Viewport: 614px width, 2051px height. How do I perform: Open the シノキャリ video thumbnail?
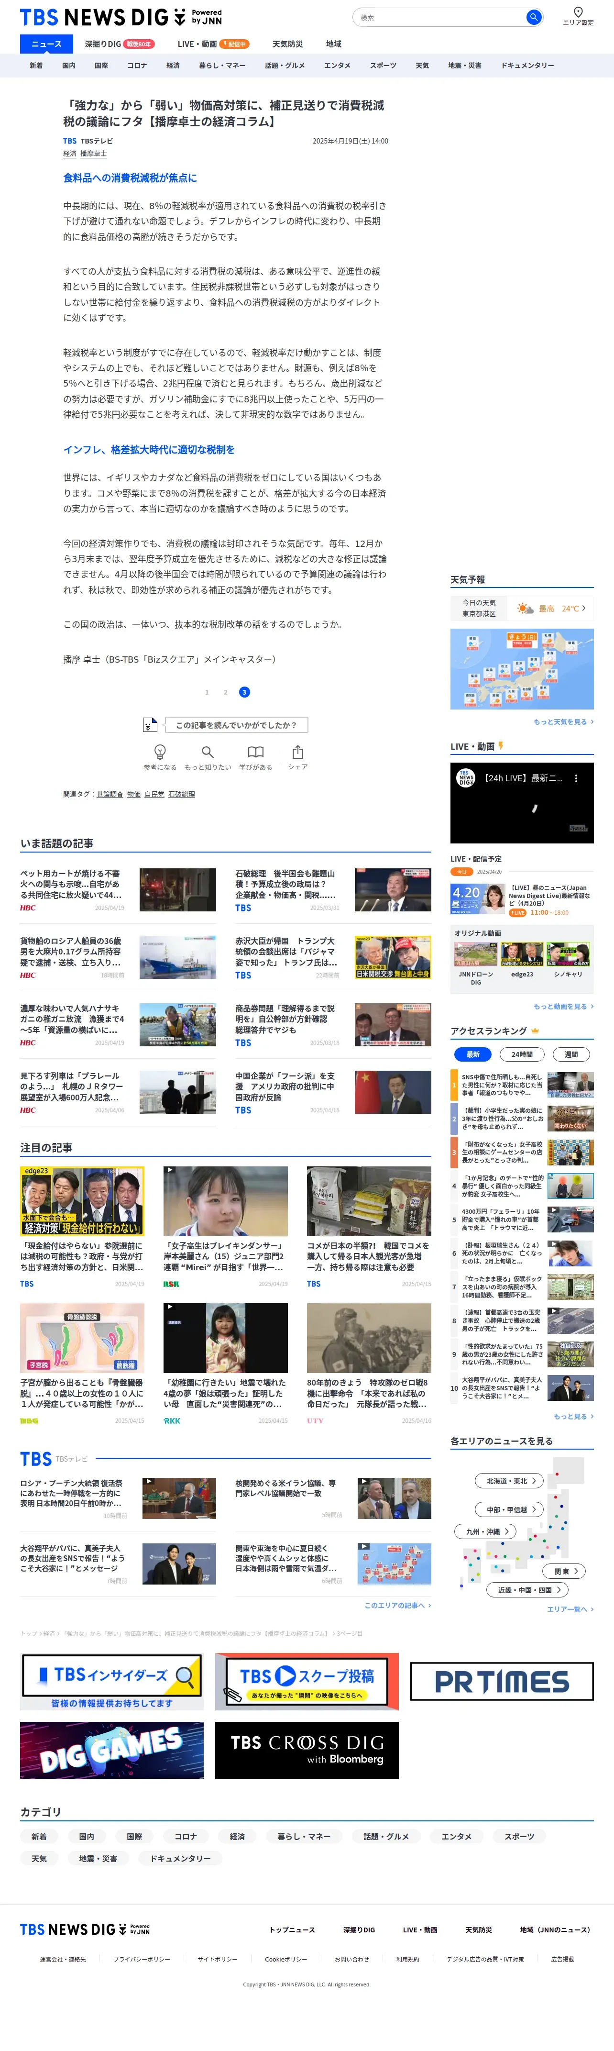[568, 954]
